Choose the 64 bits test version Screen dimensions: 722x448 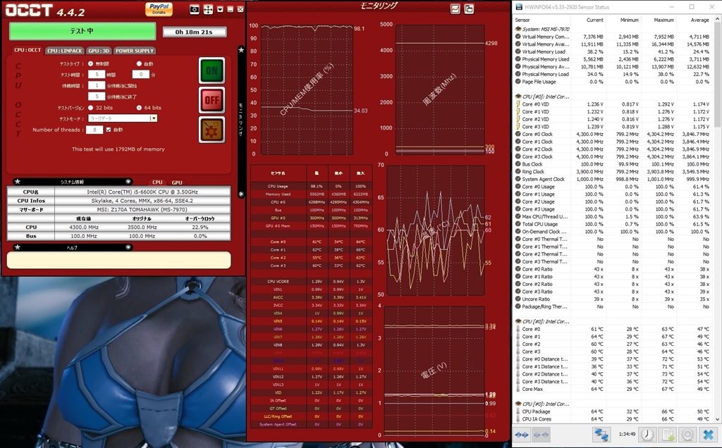[139, 108]
